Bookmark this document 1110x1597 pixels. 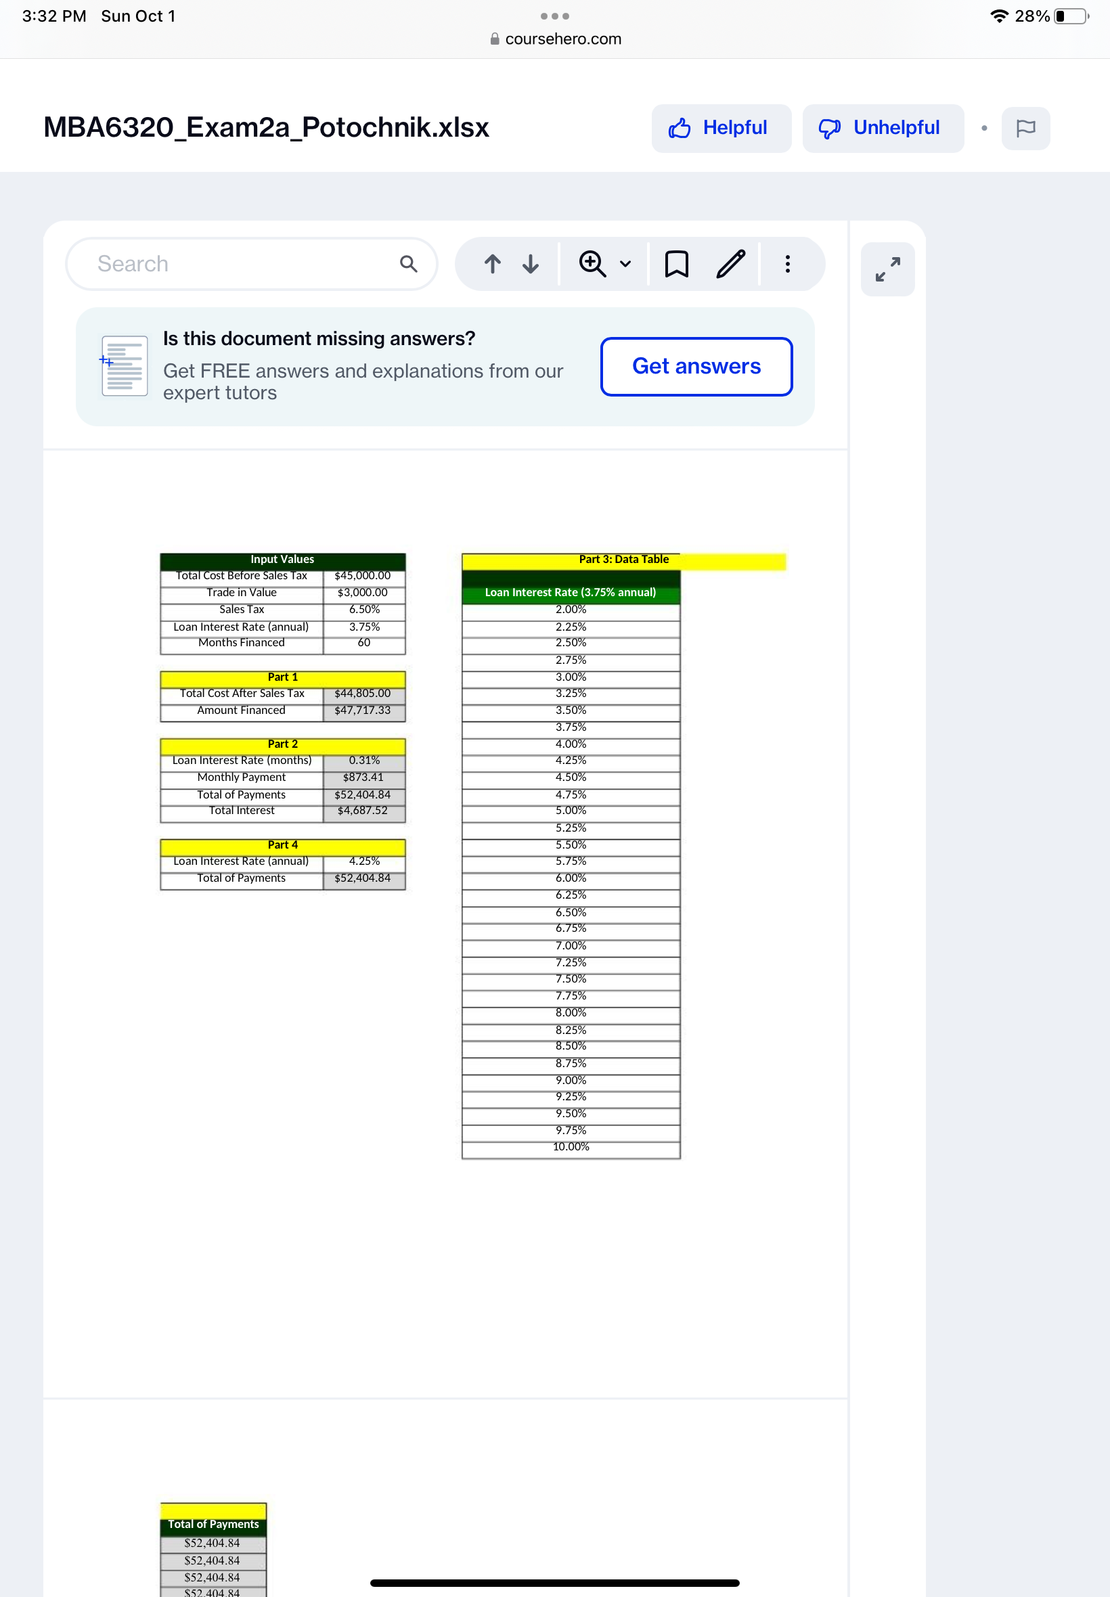click(677, 263)
